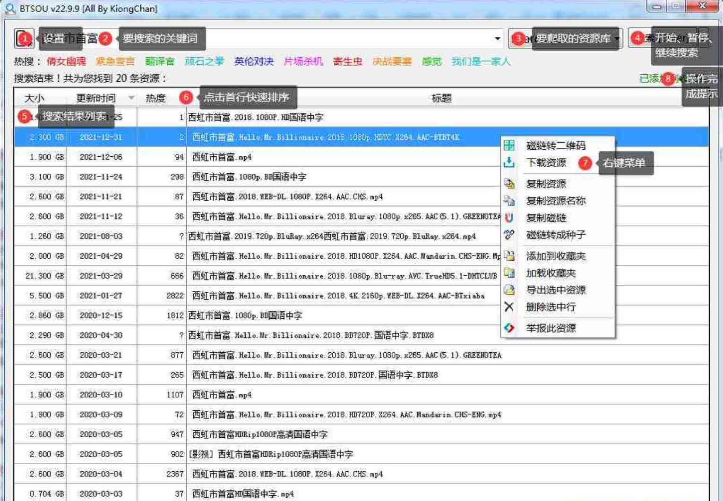The height and width of the screenshot is (501, 723).
Task: Select the row starting with [影视]
Action: 361,454
